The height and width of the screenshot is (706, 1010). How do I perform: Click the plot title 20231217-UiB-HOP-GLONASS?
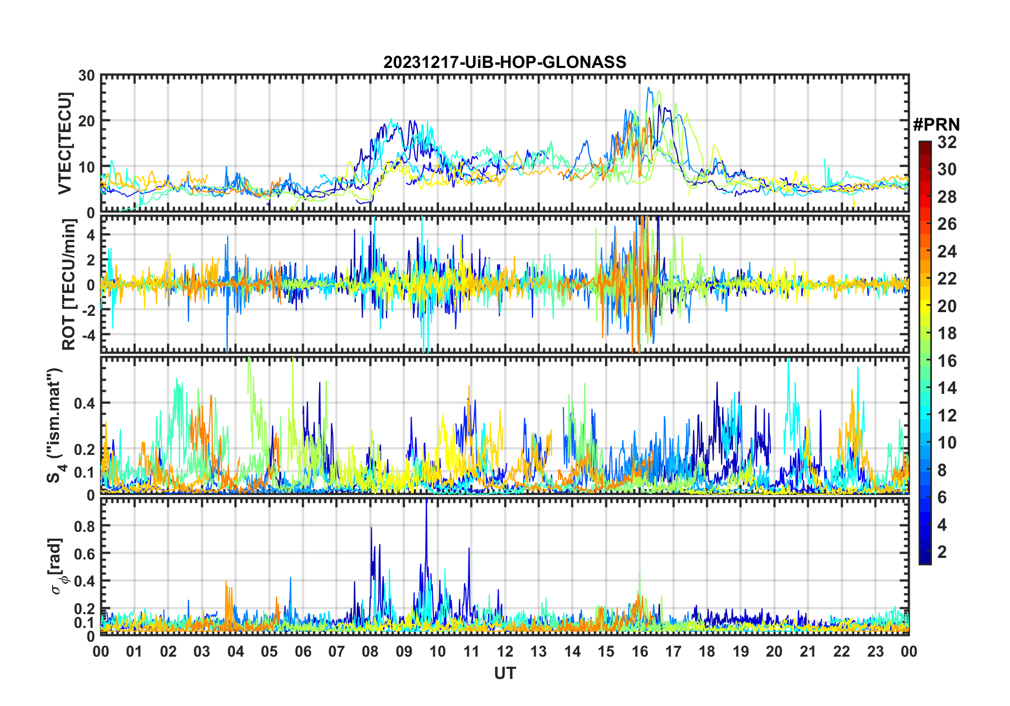tap(504, 63)
